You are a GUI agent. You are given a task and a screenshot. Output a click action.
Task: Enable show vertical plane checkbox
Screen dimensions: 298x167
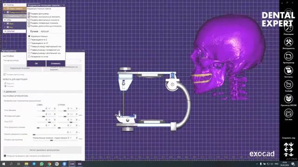point(29,19)
